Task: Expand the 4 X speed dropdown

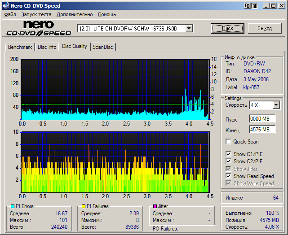Action: (x=276, y=105)
